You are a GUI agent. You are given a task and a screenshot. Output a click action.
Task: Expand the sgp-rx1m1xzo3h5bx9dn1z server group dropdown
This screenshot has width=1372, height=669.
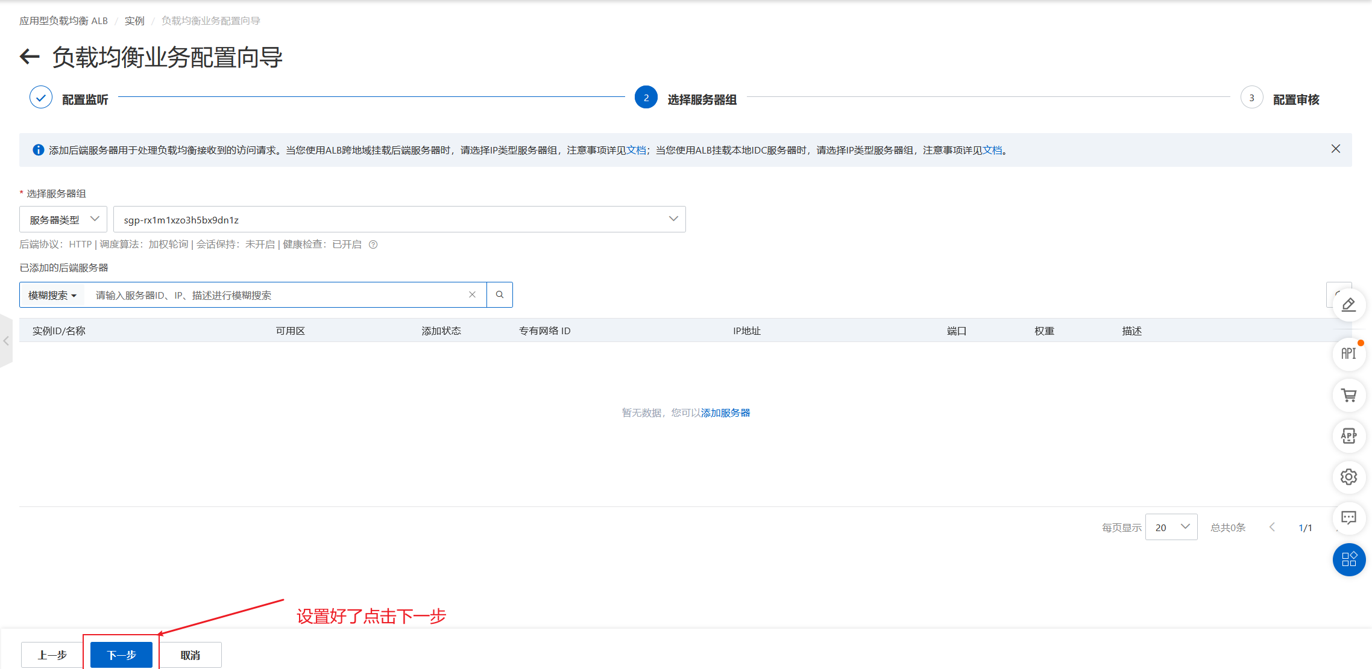[399, 220]
